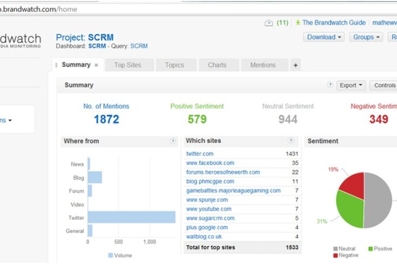Click the green Positive pie slice
Viewport: 397px width, 264px height.
tap(351, 210)
